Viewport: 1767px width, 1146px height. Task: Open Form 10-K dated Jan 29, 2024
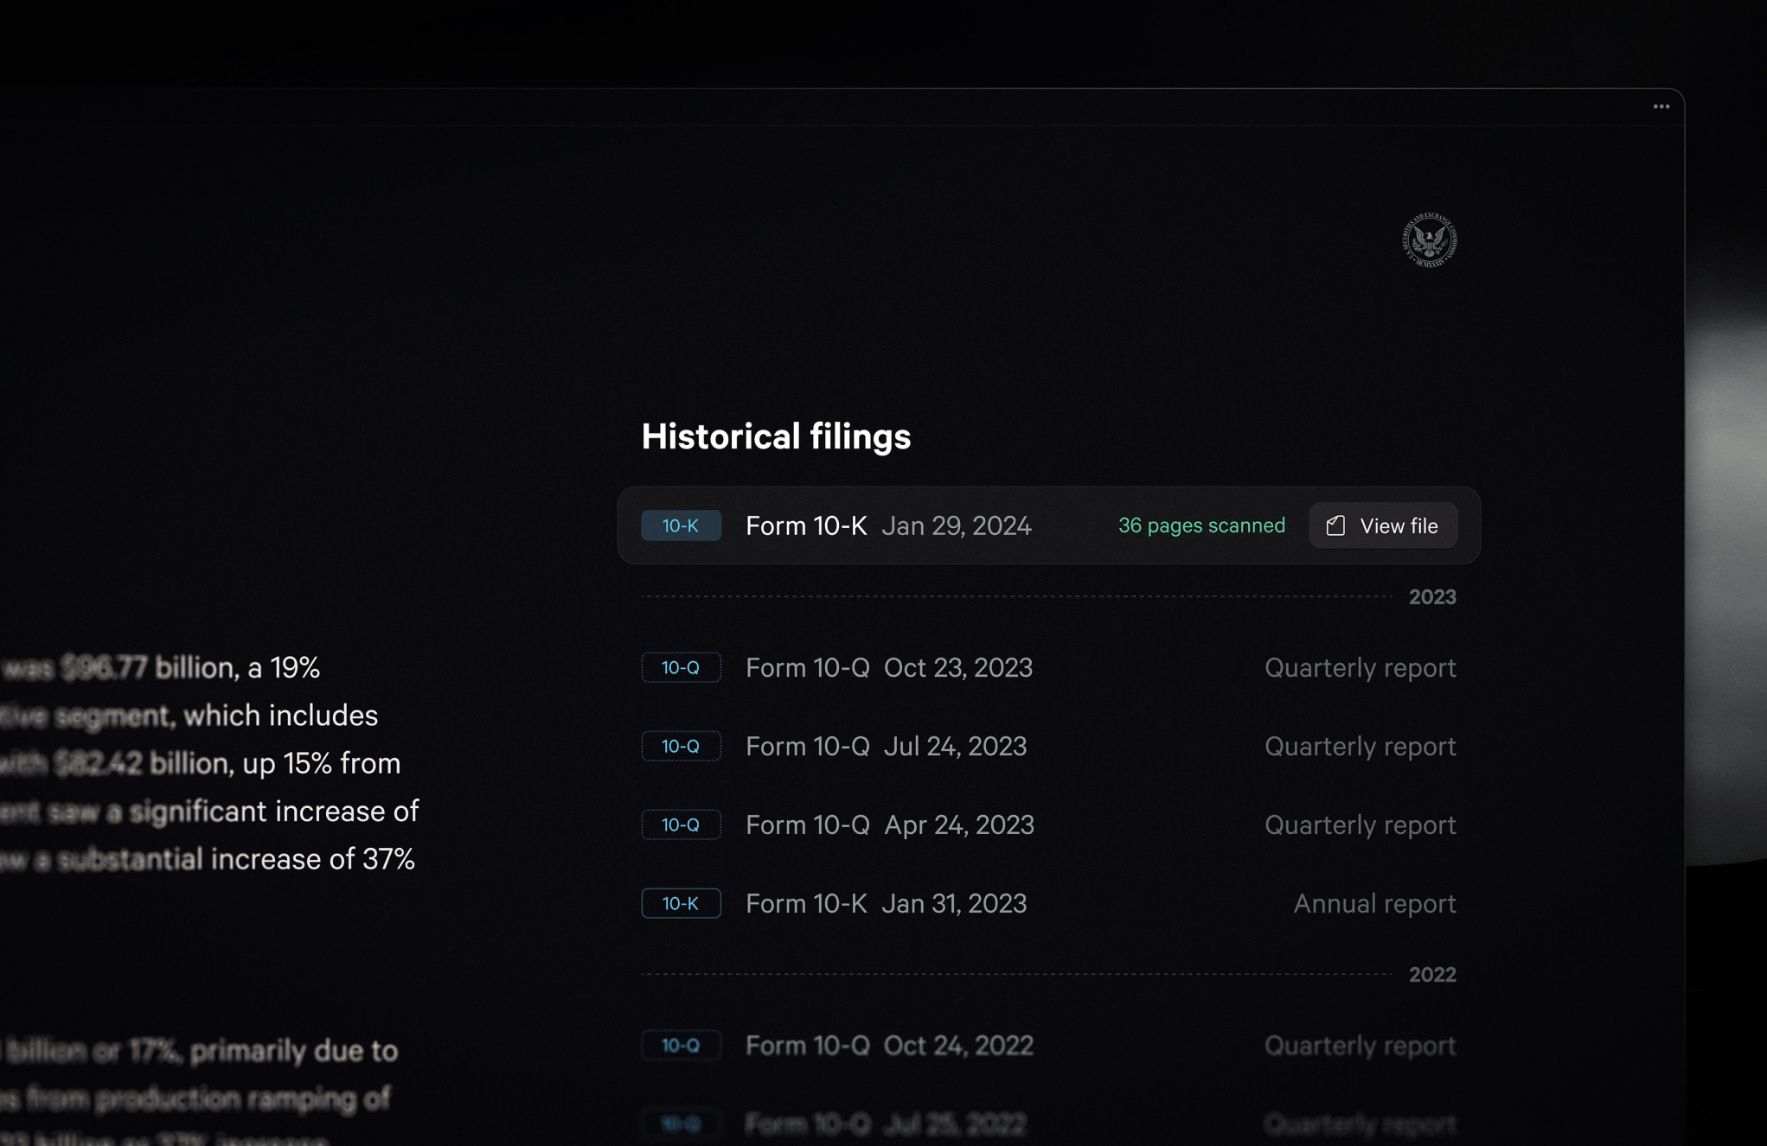click(887, 525)
